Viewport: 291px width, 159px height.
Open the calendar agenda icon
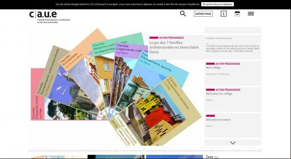point(237,14)
